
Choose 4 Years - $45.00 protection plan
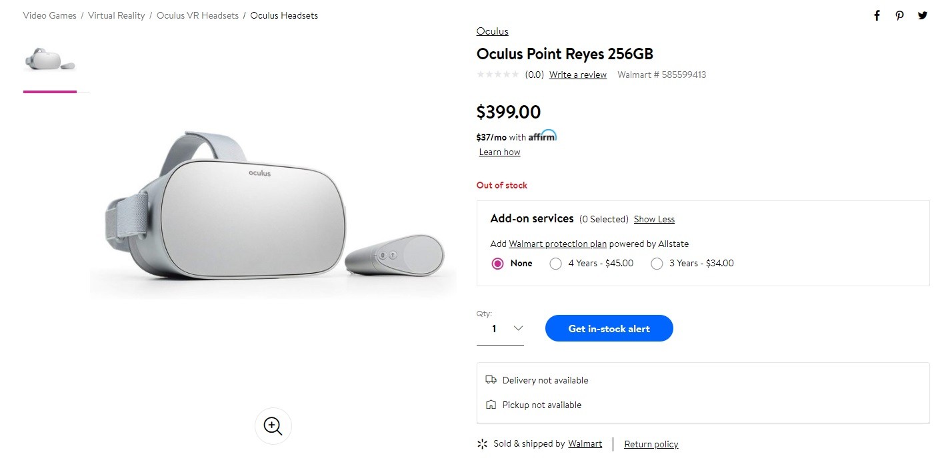coord(555,264)
